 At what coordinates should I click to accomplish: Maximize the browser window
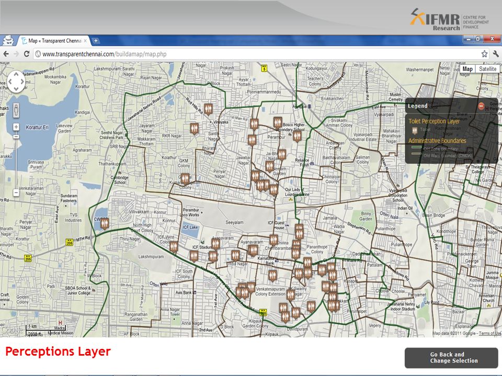pos(478,39)
